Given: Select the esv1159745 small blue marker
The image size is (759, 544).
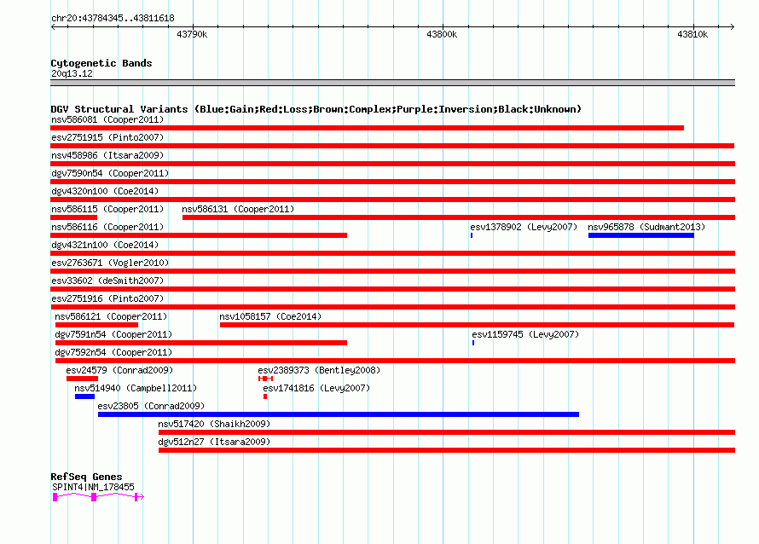Looking at the screenshot, I should point(473,343).
